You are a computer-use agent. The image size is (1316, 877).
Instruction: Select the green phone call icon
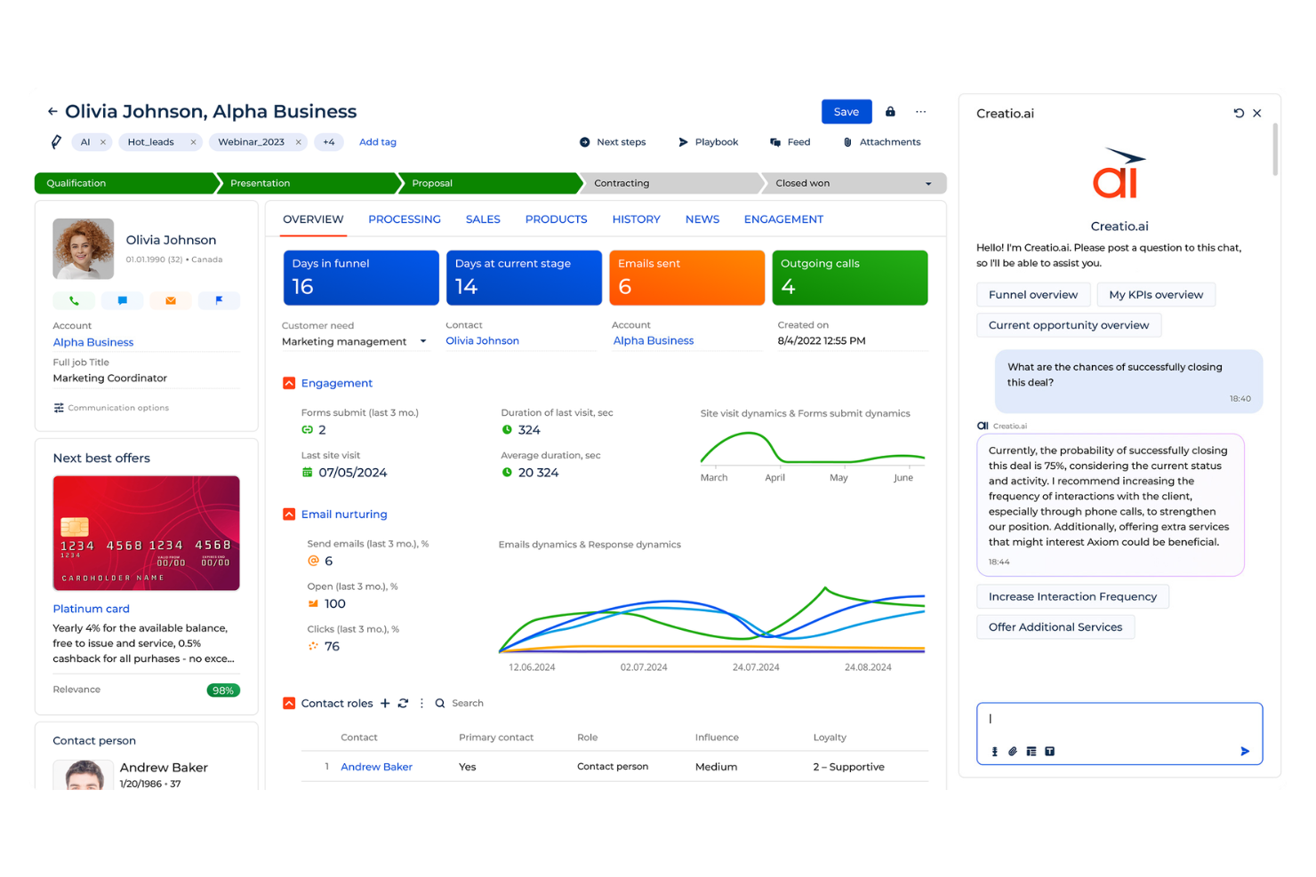coord(75,300)
